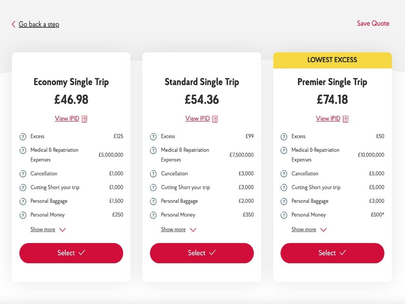
Task: Click the LOWEST EXCESS yellow banner
Action: [x=332, y=60]
